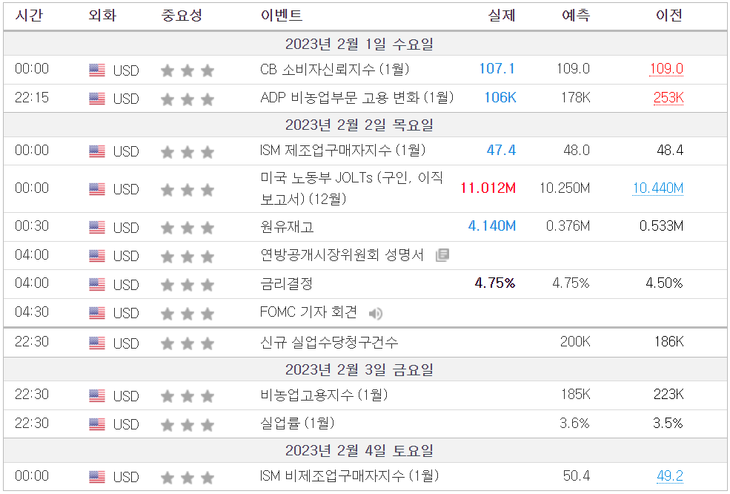Select US flag in 금리결정 row
This screenshot has height=494, width=730.
click(x=97, y=284)
